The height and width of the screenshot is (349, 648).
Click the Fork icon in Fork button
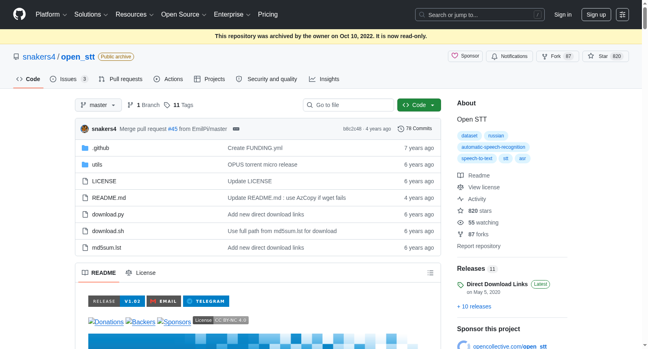click(545, 56)
